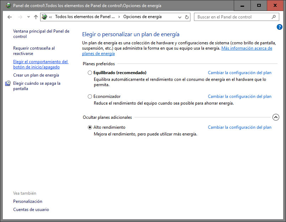Screen dimensions: 286x222
Task: Click the power options icon in address bar
Action: click(x=44, y=17)
